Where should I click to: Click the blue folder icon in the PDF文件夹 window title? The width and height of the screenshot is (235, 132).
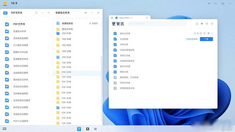[5, 13]
